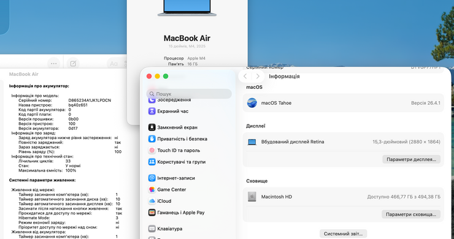Click the green zoom window button
The width and height of the screenshot is (454, 239).
click(166, 76)
